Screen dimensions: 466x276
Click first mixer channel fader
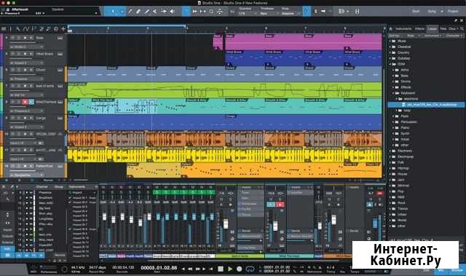[x=104, y=216]
